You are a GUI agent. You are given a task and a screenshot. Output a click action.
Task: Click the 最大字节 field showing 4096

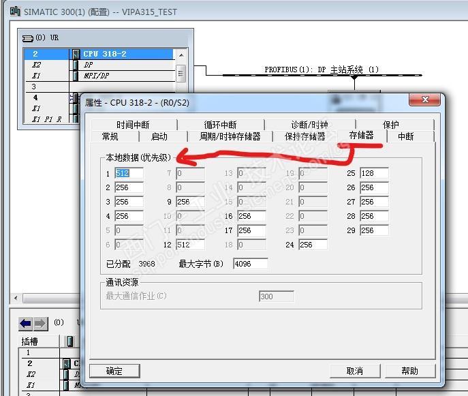251,264
